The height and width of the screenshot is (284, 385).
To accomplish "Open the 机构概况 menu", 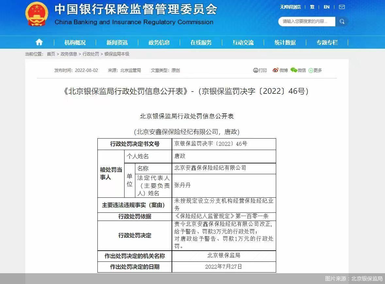I will click(x=75, y=42).
